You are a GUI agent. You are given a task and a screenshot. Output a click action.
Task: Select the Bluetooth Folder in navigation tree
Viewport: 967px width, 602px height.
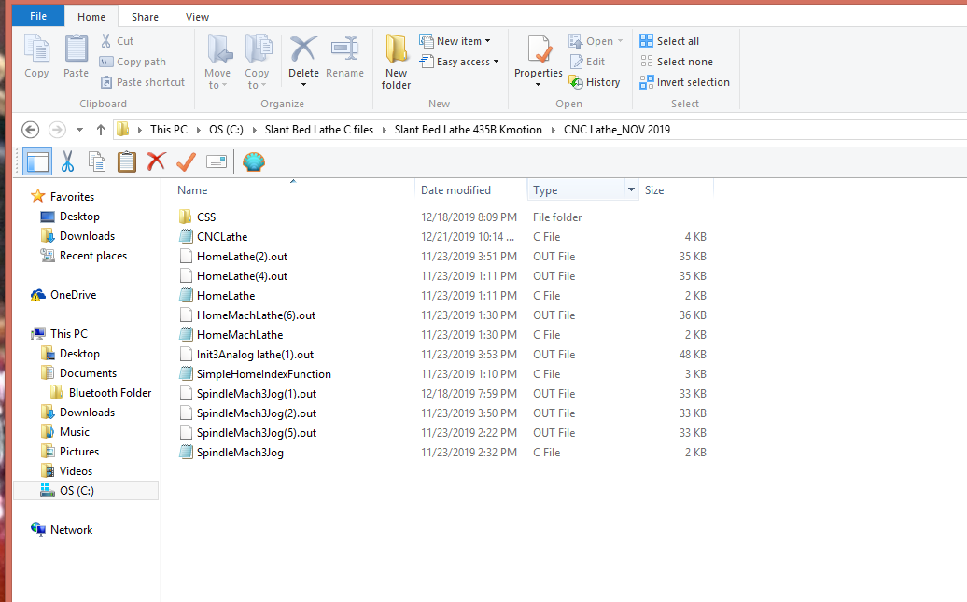click(x=109, y=393)
